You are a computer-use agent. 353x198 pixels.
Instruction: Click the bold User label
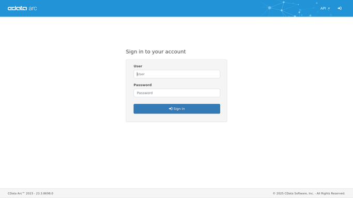(x=138, y=66)
